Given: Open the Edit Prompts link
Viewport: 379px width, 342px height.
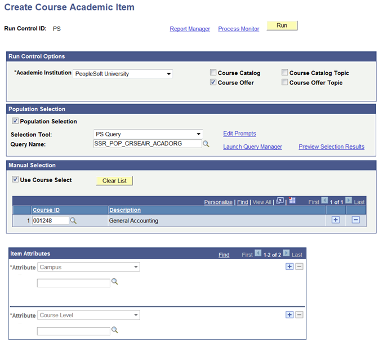Looking at the screenshot, I should coord(239,134).
